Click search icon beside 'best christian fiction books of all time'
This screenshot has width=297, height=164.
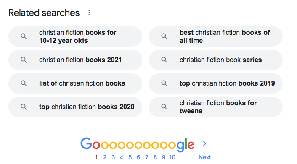tap(164, 36)
